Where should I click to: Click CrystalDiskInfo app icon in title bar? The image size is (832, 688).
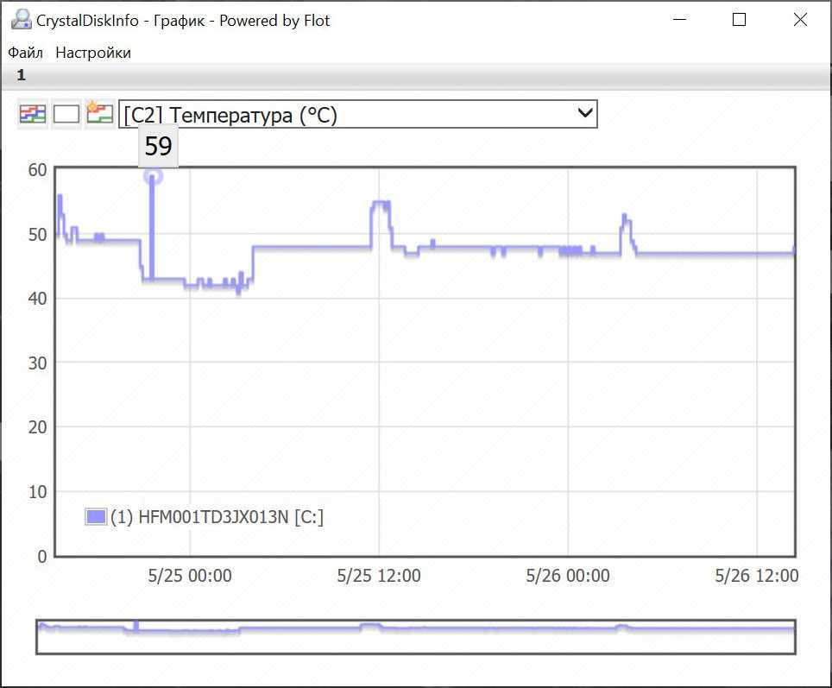pos(20,20)
